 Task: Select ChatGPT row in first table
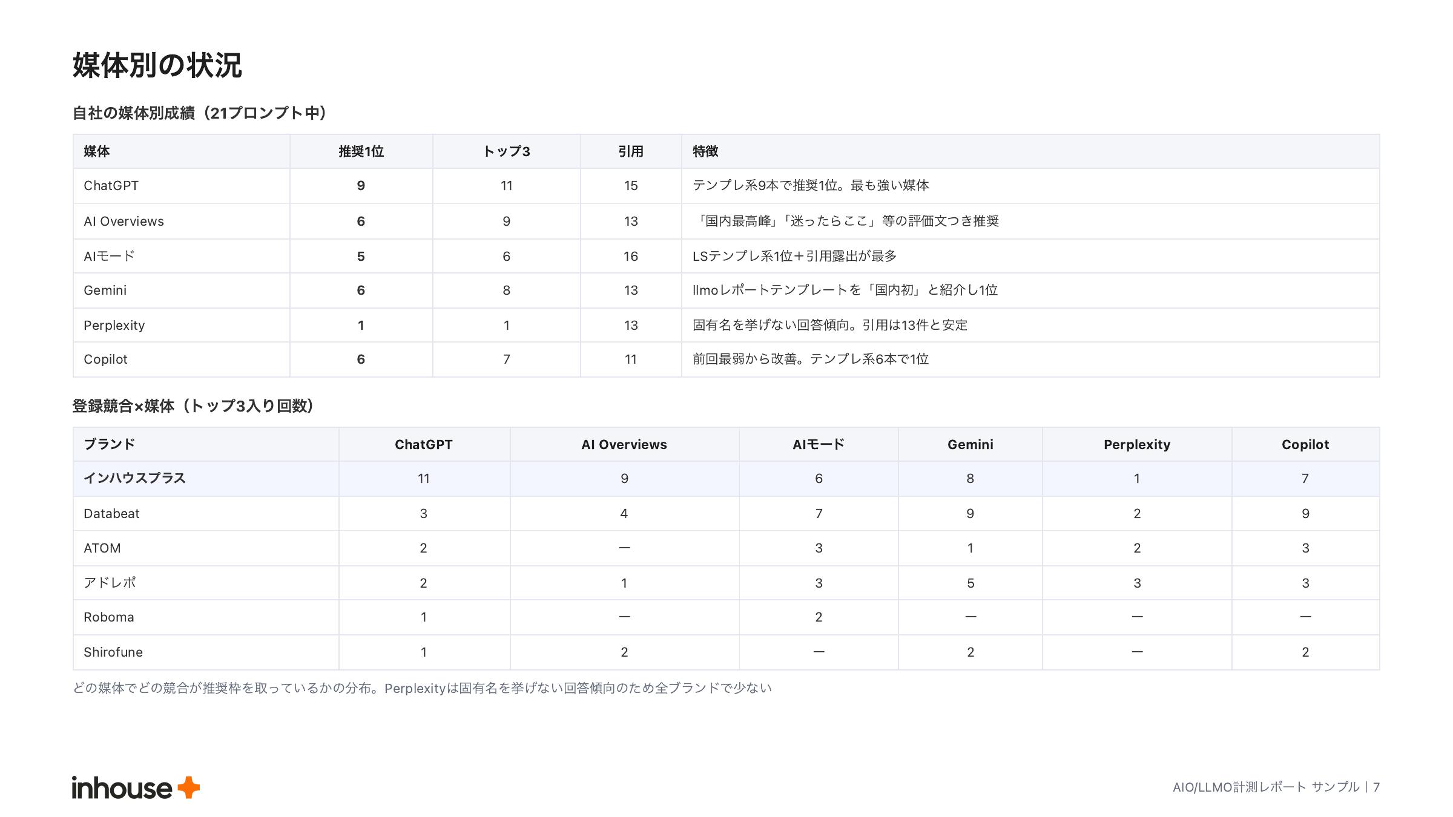pos(726,186)
